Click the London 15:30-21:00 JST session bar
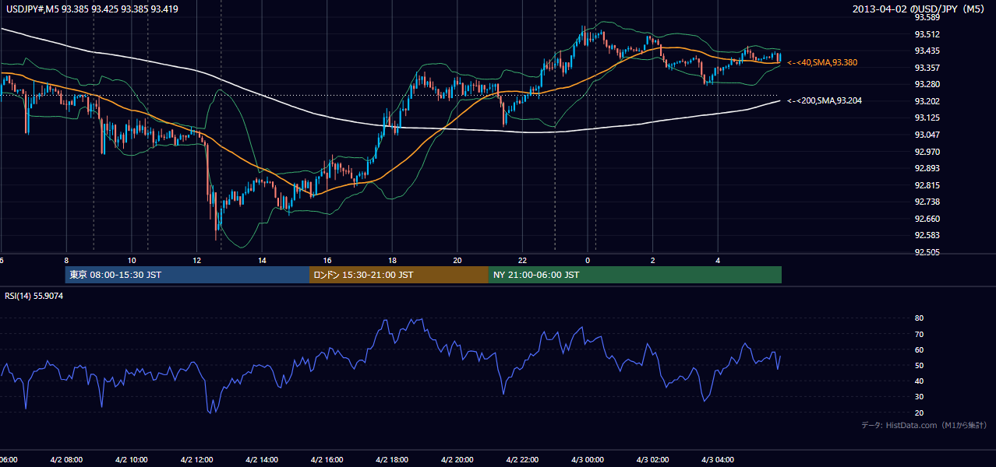The width and height of the screenshot is (996, 467). coord(399,275)
